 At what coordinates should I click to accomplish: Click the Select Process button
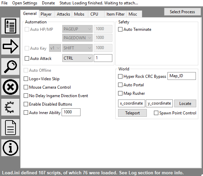182,12
